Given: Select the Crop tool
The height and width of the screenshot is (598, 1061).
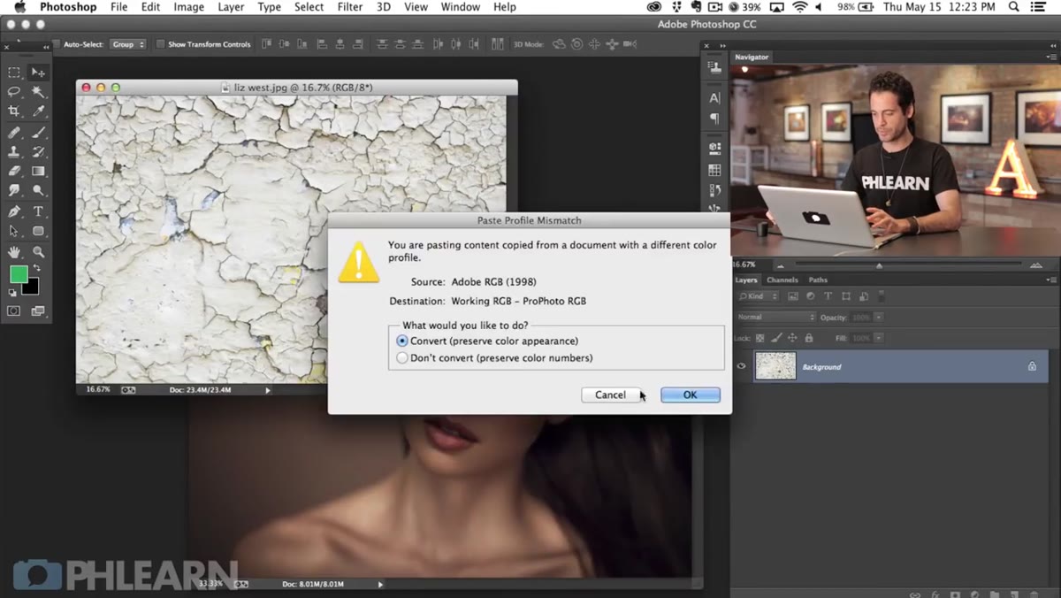Looking at the screenshot, I should point(14,111).
